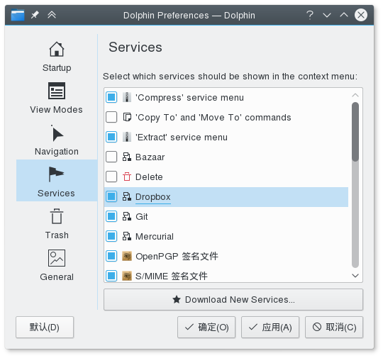Uncheck the 'Compress' service menu checkbox
The width and height of the screenshot is (383, 358).
click(111, 97)
